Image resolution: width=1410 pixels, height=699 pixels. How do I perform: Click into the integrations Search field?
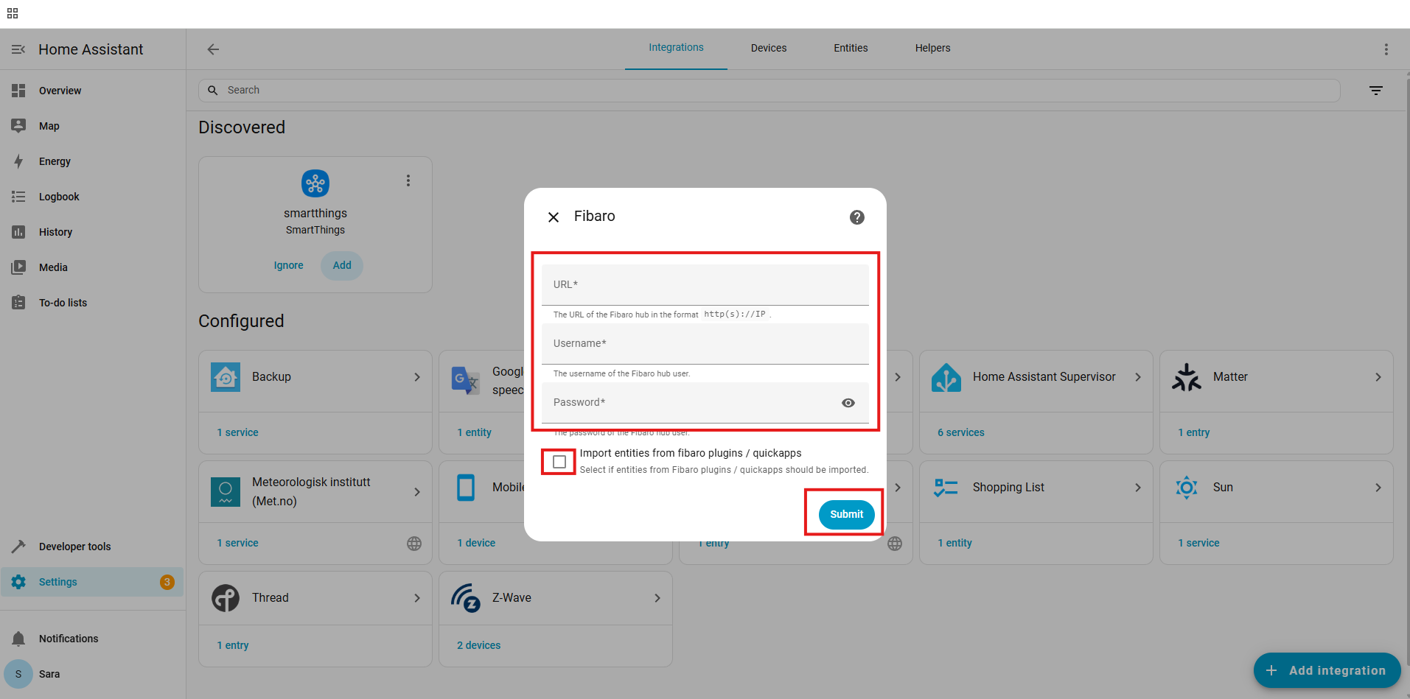point(769,91)
